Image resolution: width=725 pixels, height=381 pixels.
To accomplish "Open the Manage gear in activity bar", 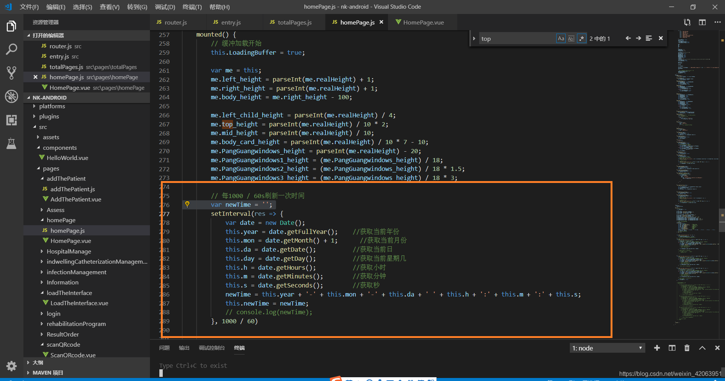I will pyautogui.click(x=11, y=366).
